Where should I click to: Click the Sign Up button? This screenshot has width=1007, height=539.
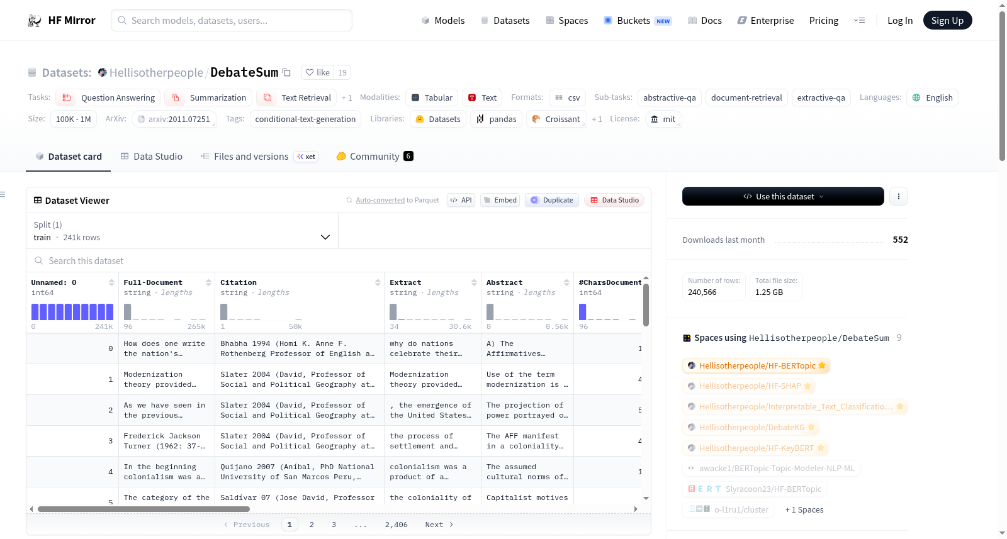[x=947, y=20]
